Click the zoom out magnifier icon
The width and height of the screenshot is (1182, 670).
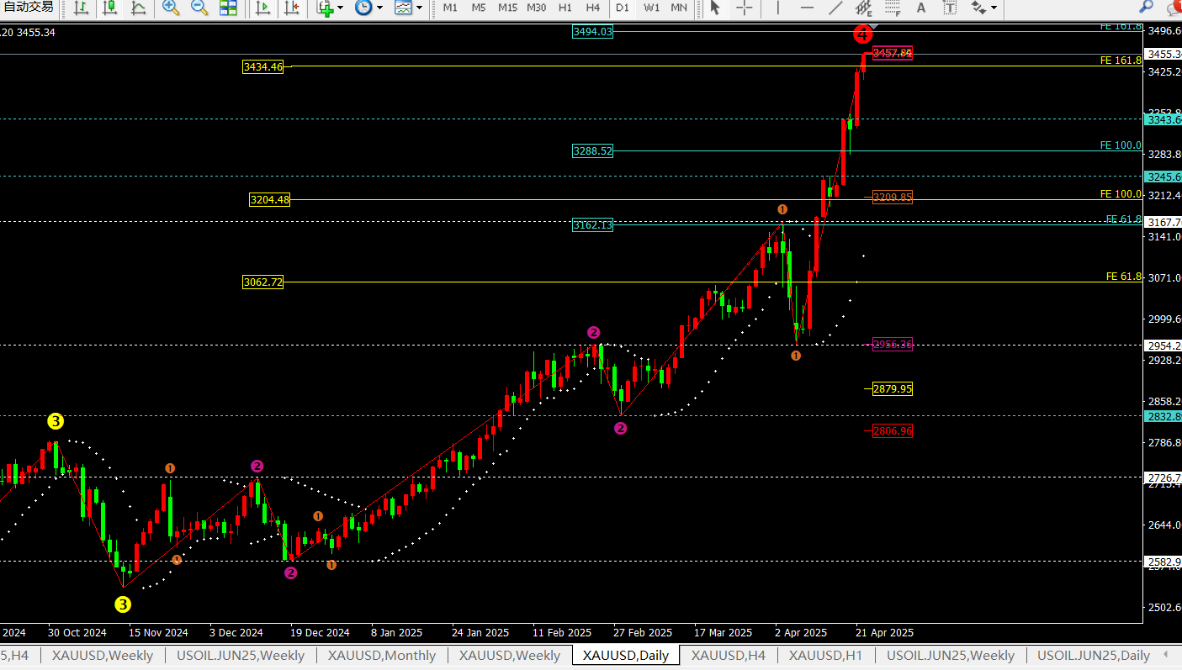pos(199,8)
